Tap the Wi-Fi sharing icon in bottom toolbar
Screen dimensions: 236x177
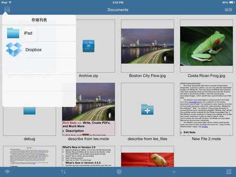pos(7,172)
